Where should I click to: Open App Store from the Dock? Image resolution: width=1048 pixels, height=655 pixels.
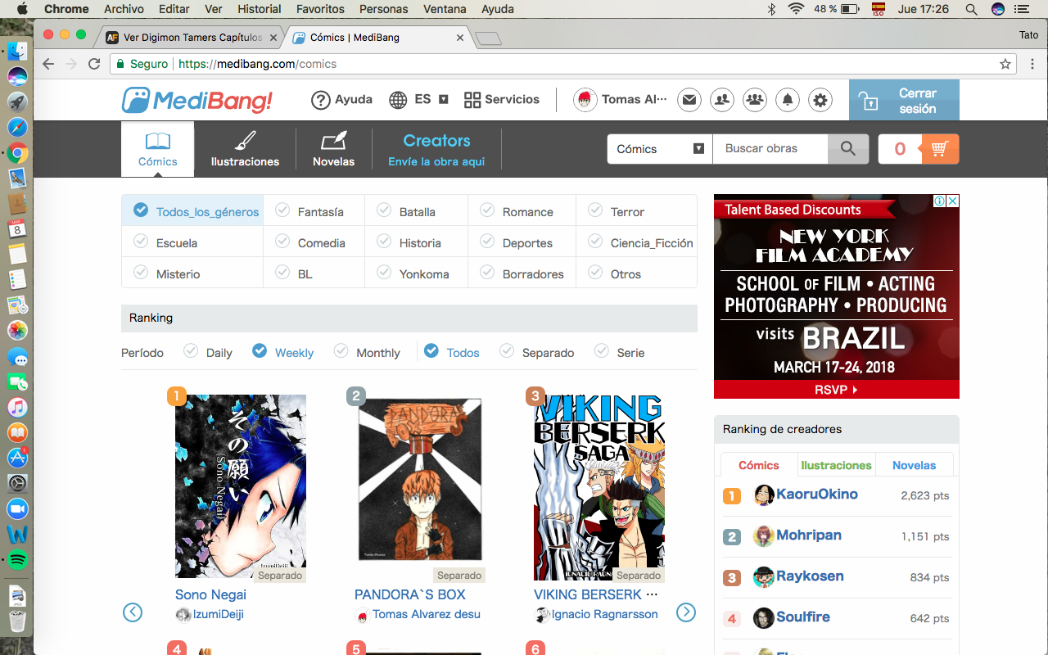tap(17, 458)
